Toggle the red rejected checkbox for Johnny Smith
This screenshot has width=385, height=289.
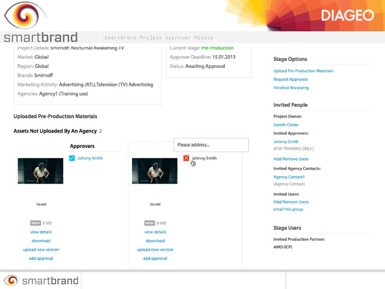186,158
